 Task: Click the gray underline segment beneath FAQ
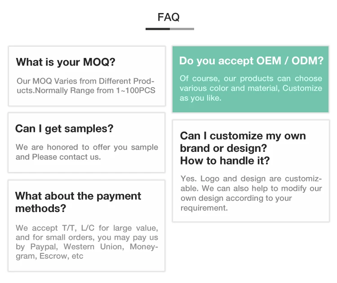tap(182, 29)
